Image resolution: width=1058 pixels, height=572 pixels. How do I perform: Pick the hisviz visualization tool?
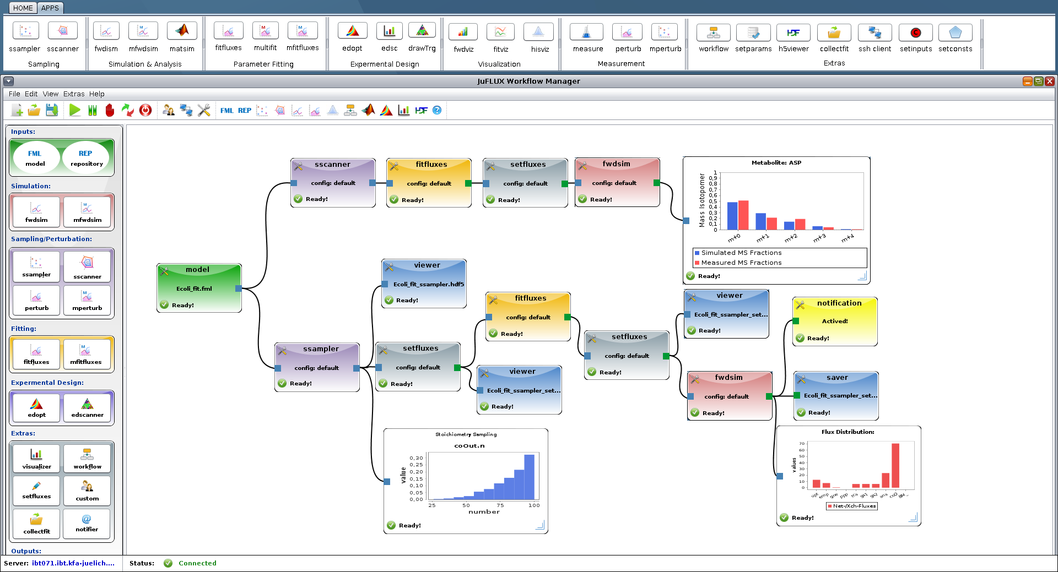pyautogui.click(x=538, y=32)
